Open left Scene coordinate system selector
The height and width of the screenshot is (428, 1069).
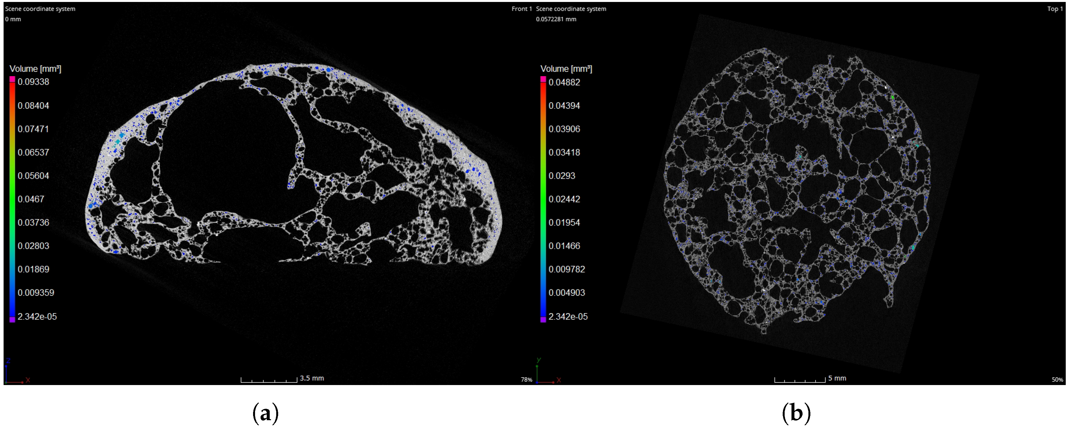(40, 9)
